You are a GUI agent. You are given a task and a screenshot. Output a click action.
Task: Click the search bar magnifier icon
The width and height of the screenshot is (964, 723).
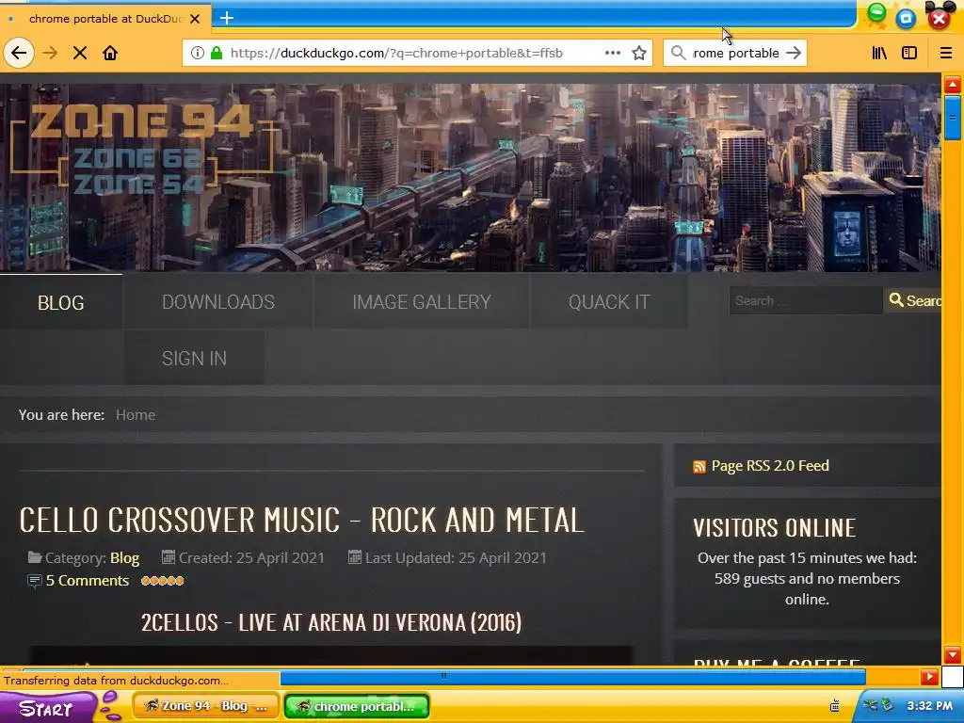678,53
